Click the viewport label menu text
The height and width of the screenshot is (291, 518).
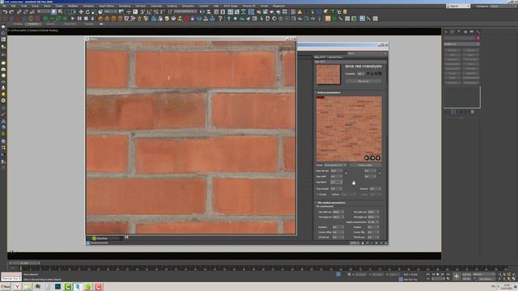point(33,31)
